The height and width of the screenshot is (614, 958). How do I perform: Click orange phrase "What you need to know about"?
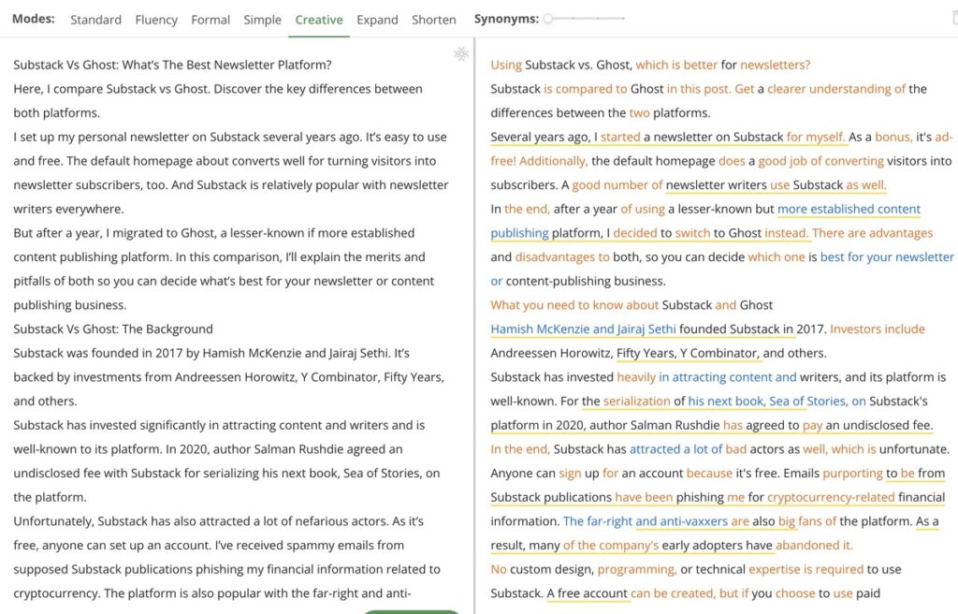tap(574, 305)
